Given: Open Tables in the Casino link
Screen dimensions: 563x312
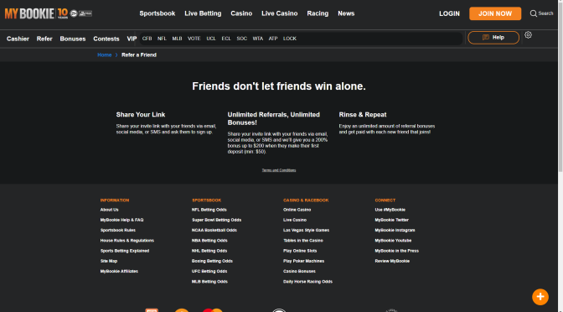Looking at the screenshot, I should [303, 241].
